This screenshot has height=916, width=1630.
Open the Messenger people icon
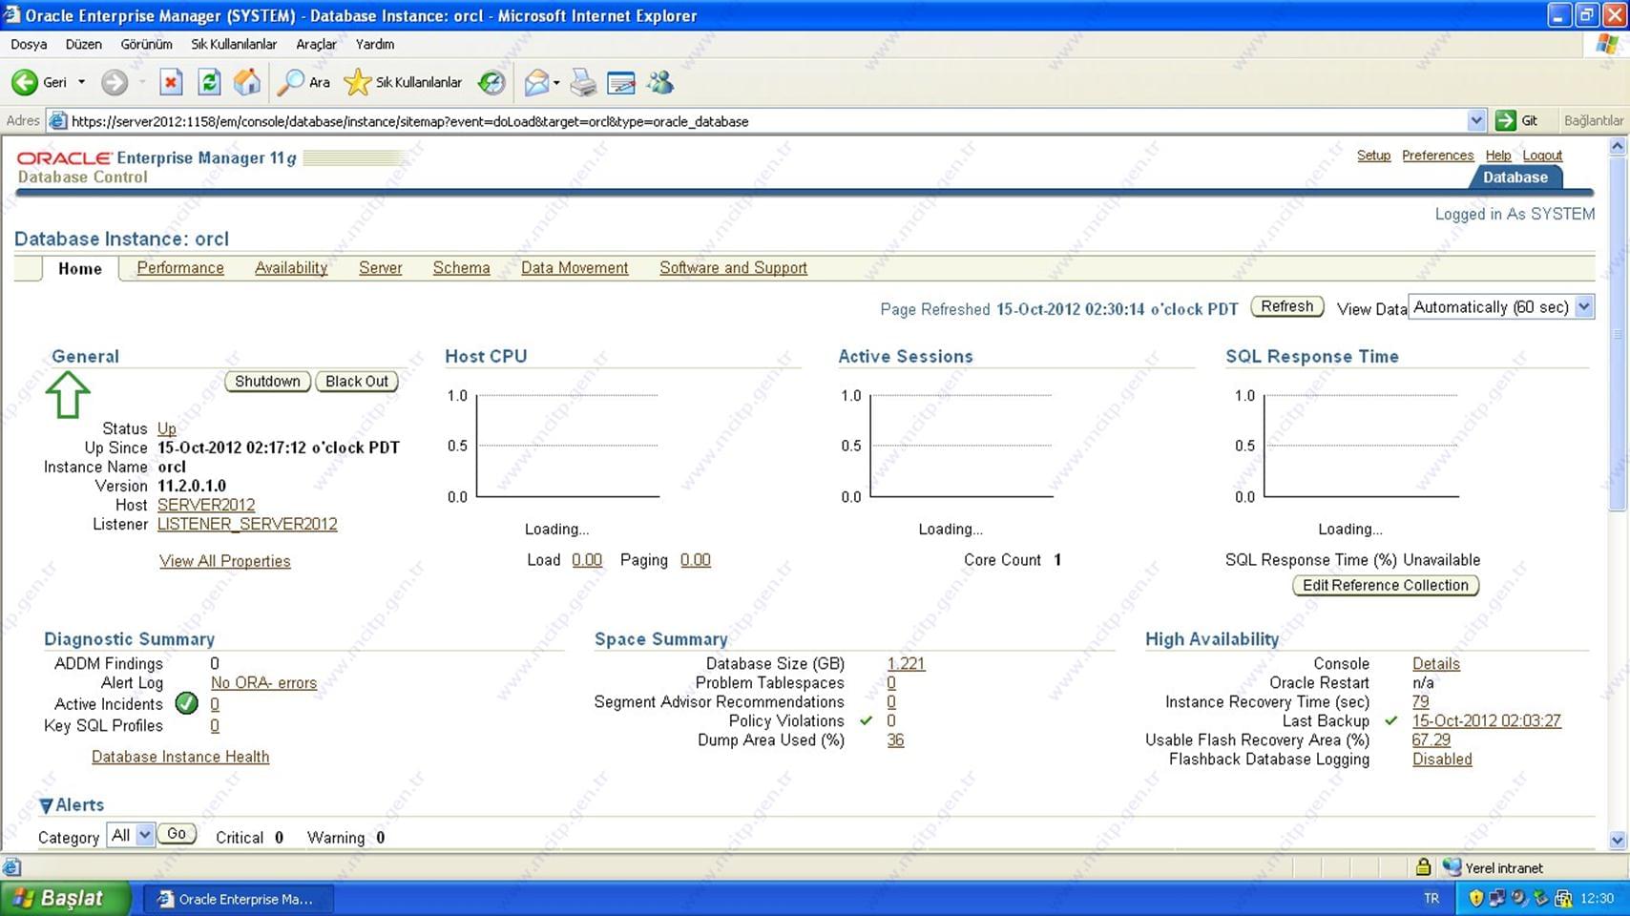tap(659, 83)
